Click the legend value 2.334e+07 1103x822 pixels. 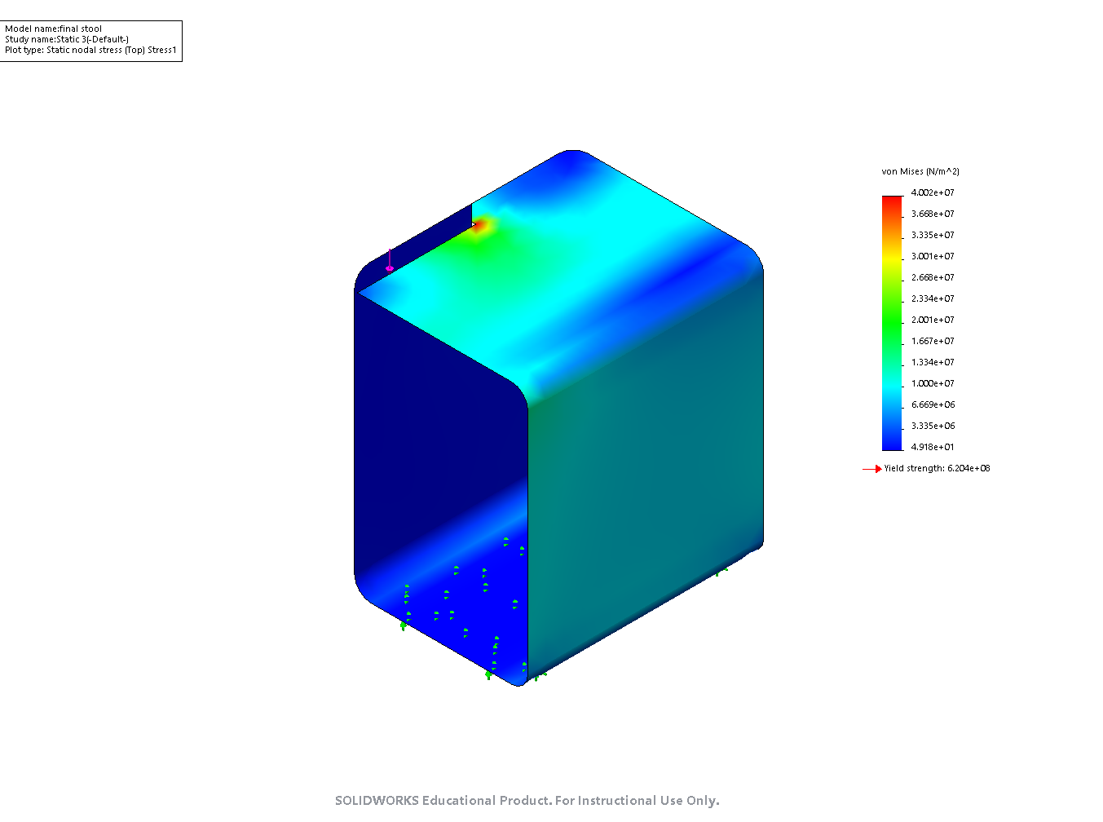pos(933,298)
